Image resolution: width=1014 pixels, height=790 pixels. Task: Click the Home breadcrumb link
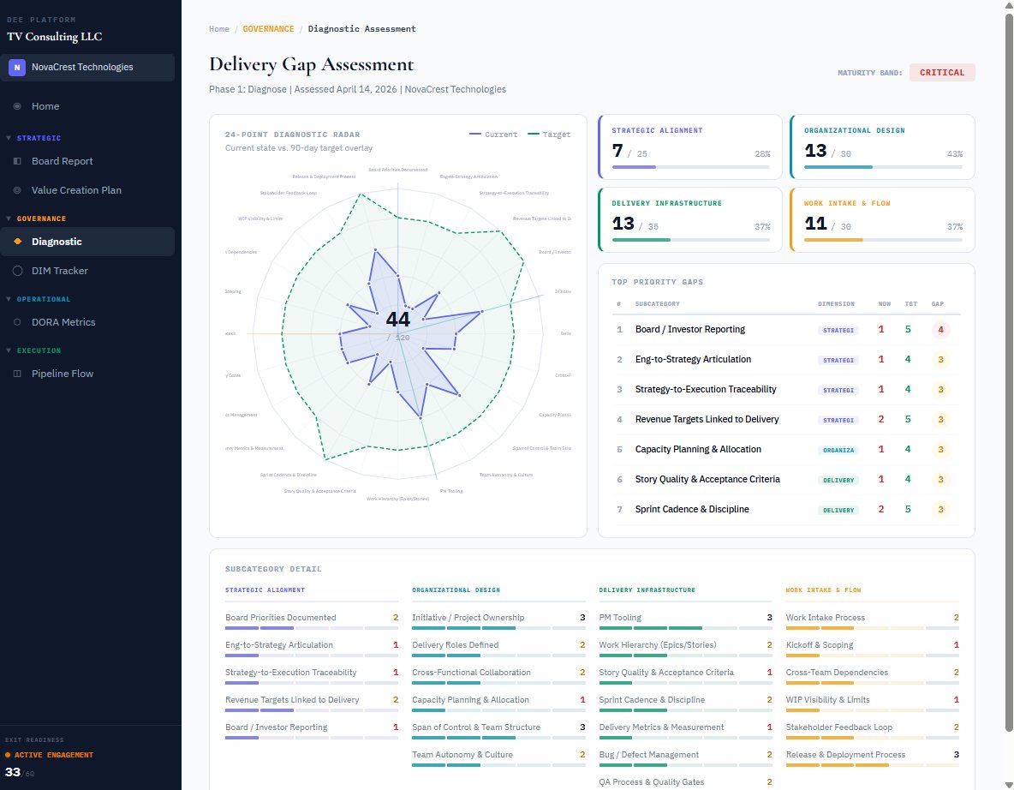click(x=219, y=29)
